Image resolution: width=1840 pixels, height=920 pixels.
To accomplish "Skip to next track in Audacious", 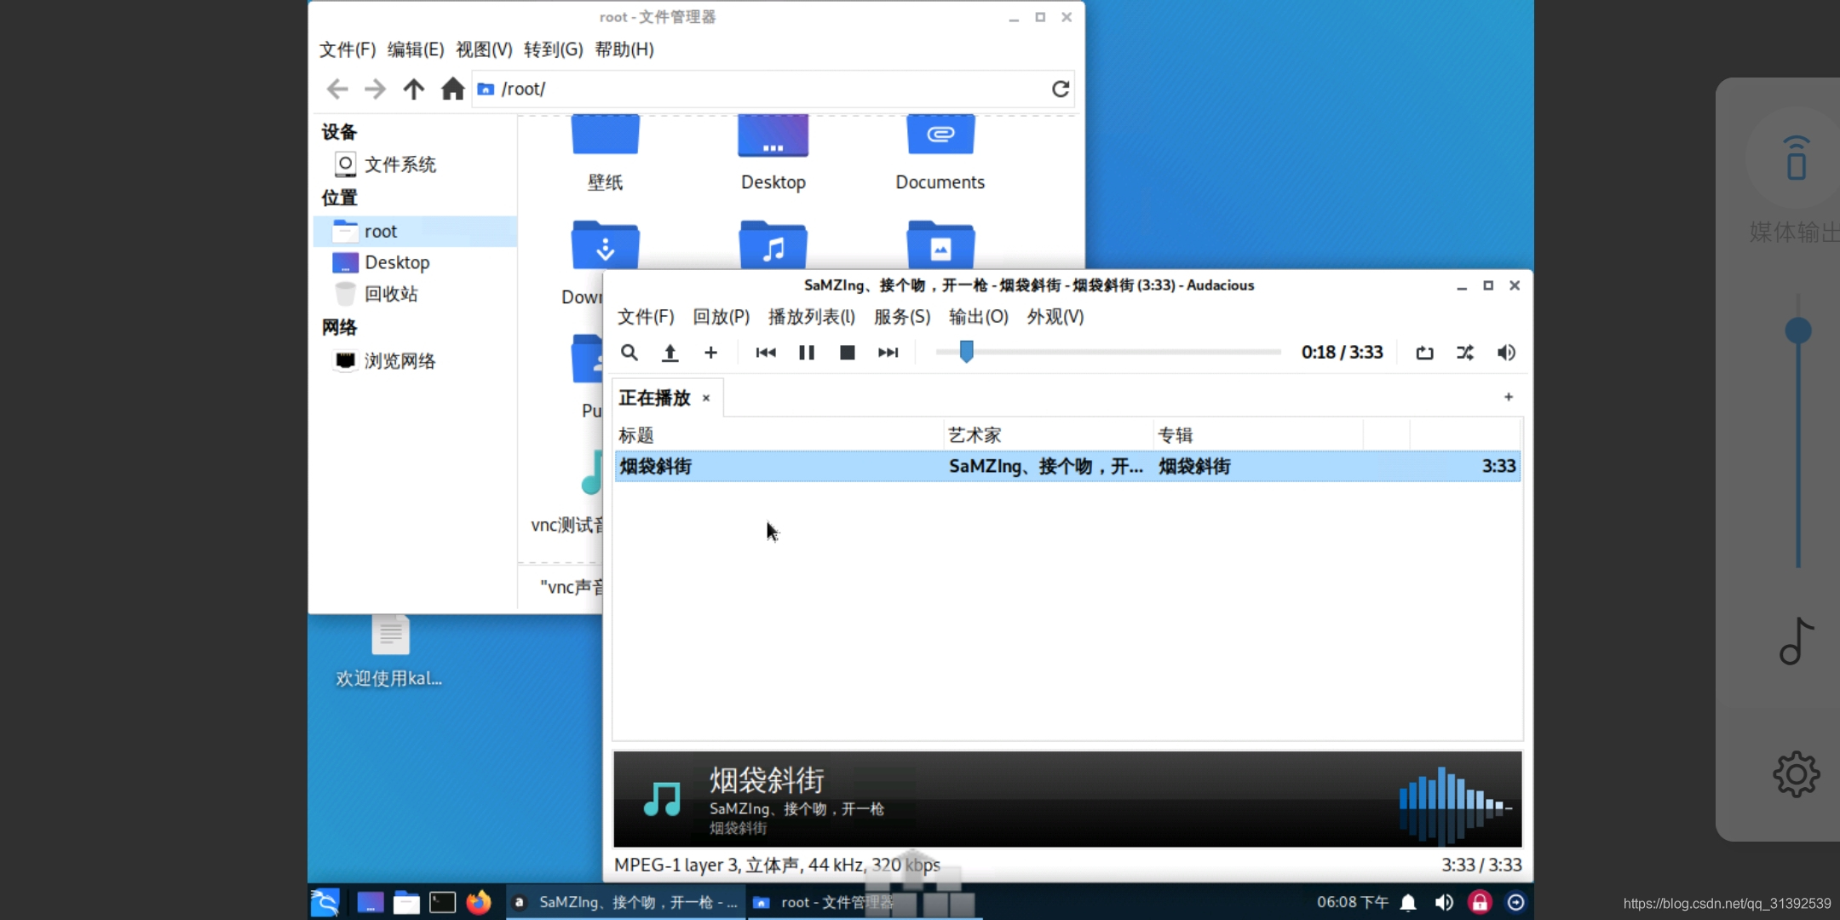I will point(888,353).
